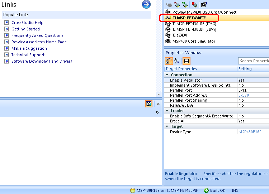Click the greyed-out connect target chip icon
Image resolution: width=269 pixels, height=194 pixels.
(x=169, y=5)
